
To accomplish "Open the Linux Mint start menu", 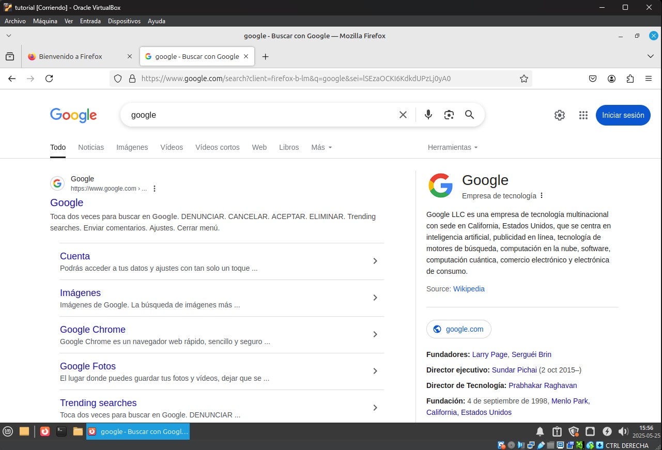I will (8, 431).
